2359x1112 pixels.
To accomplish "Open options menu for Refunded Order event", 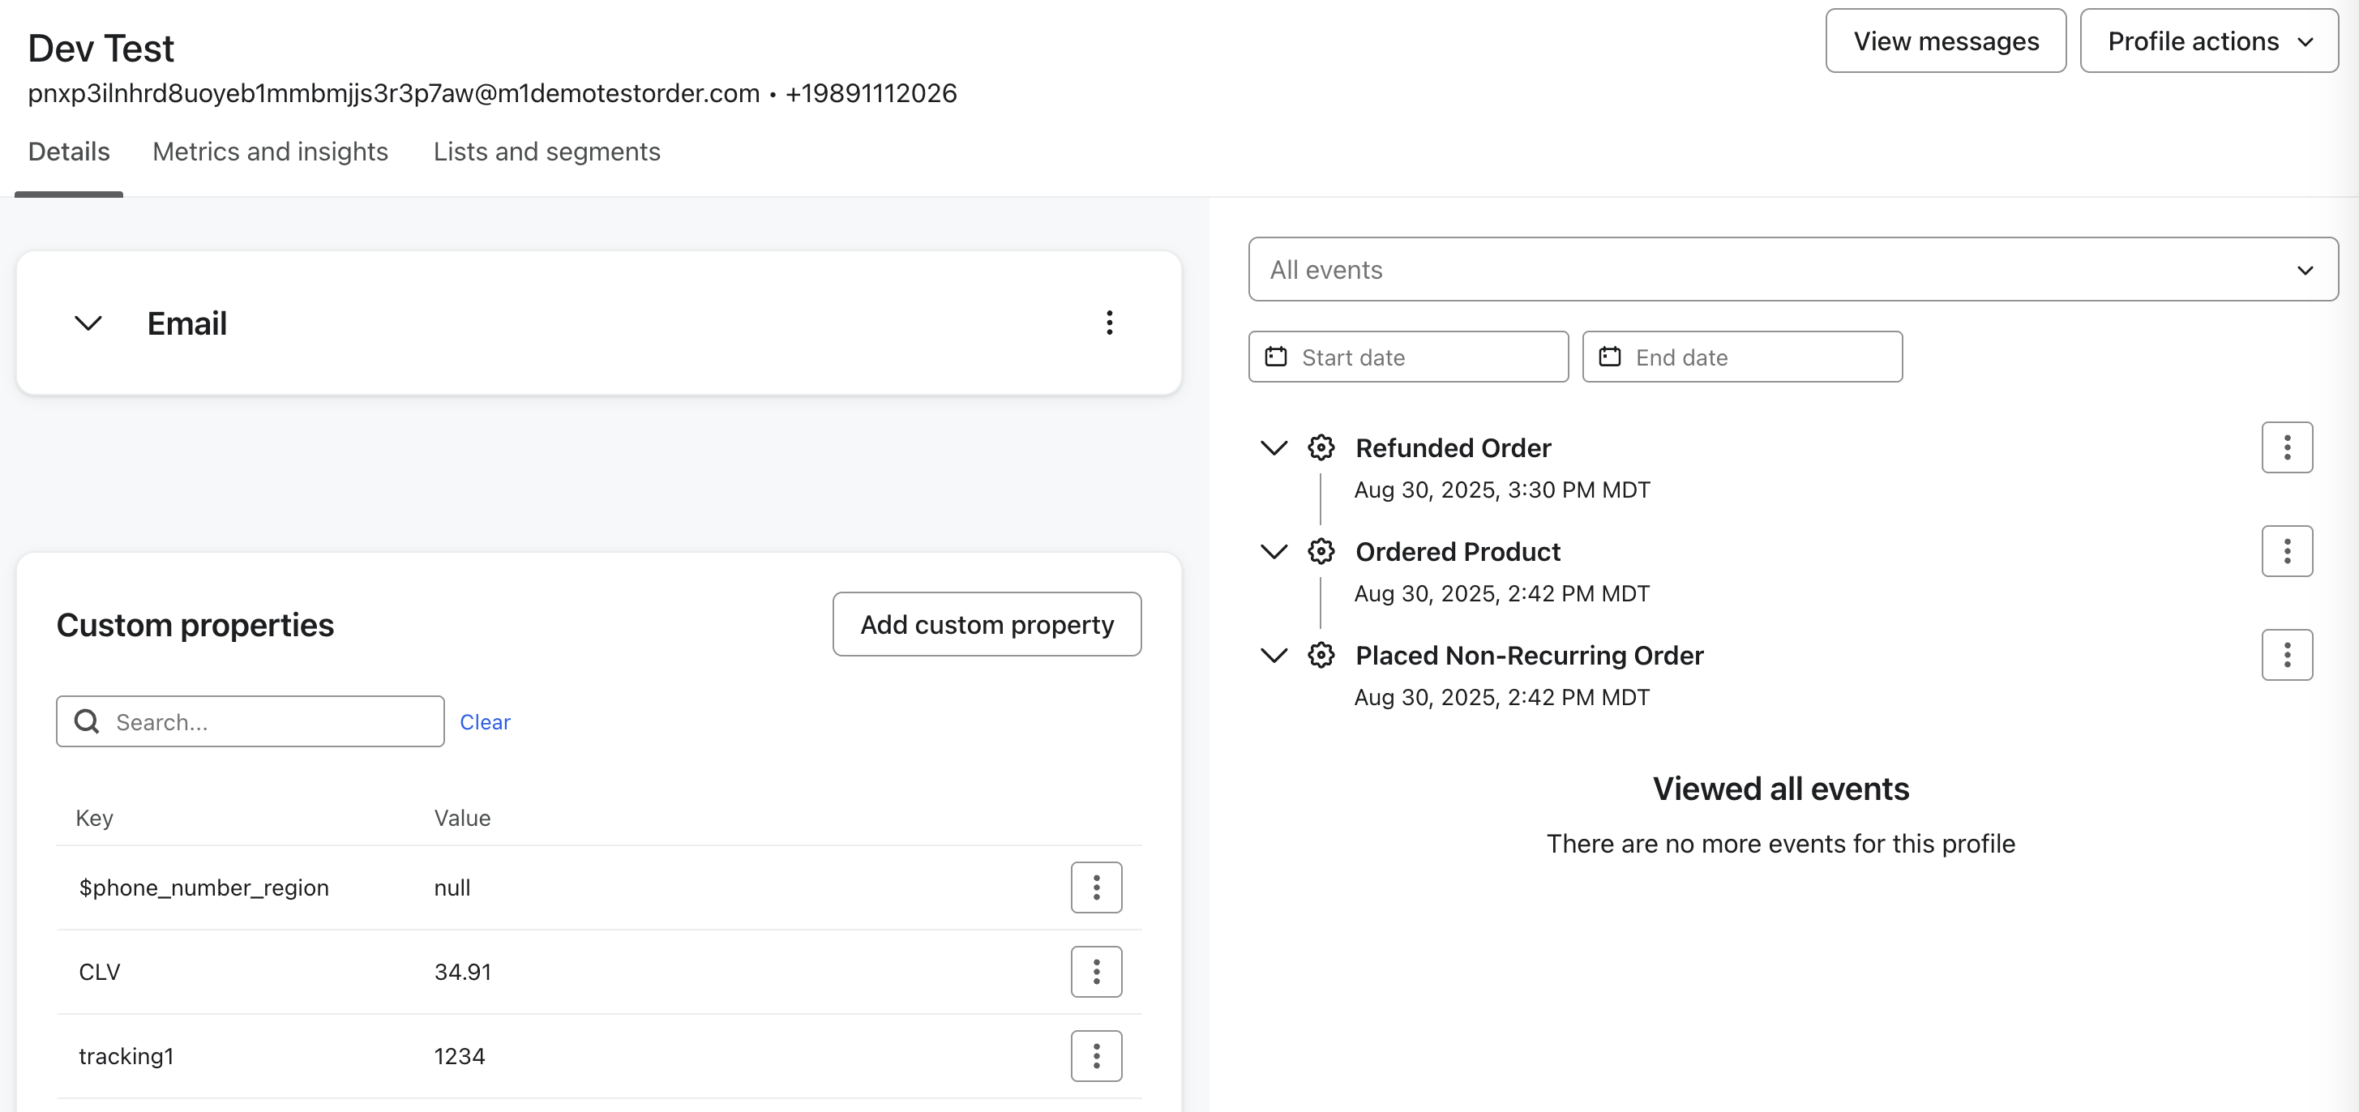I will tap(2287, 447).
